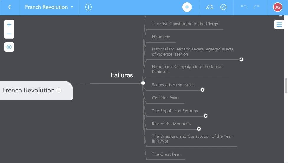Open notes icon on French Revolution node

click(x=59, y=90)
